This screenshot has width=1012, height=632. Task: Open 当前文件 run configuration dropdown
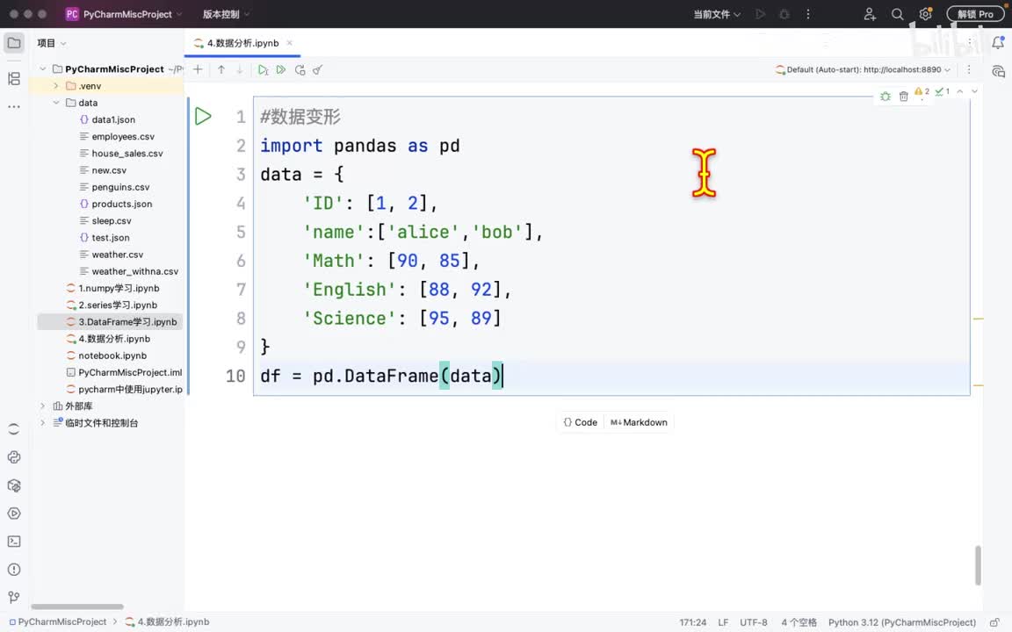[x=717, y=14]
